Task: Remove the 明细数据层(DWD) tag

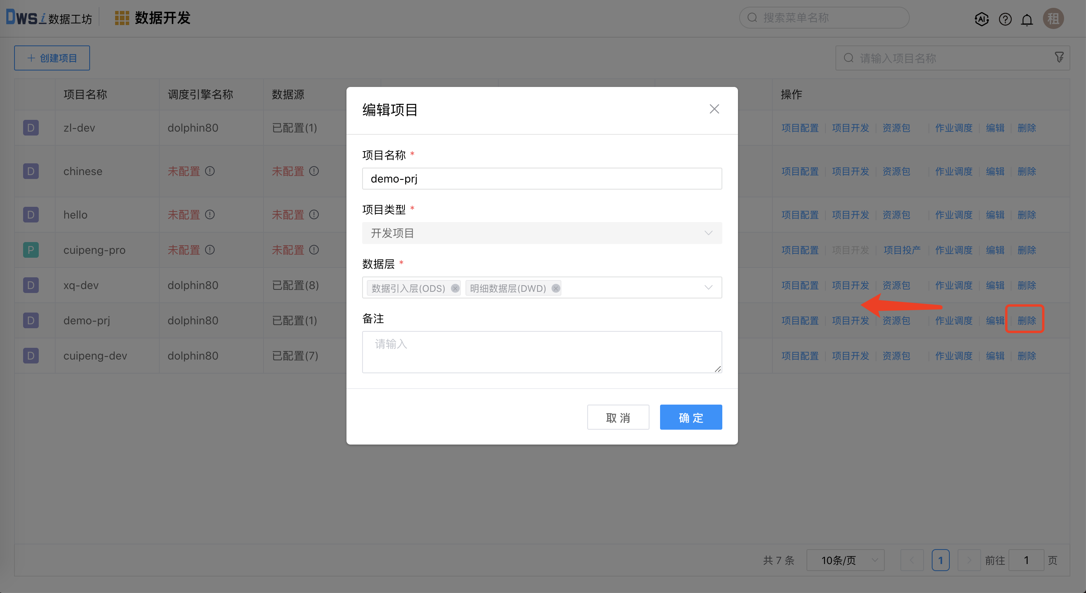Action: [556, 289]
